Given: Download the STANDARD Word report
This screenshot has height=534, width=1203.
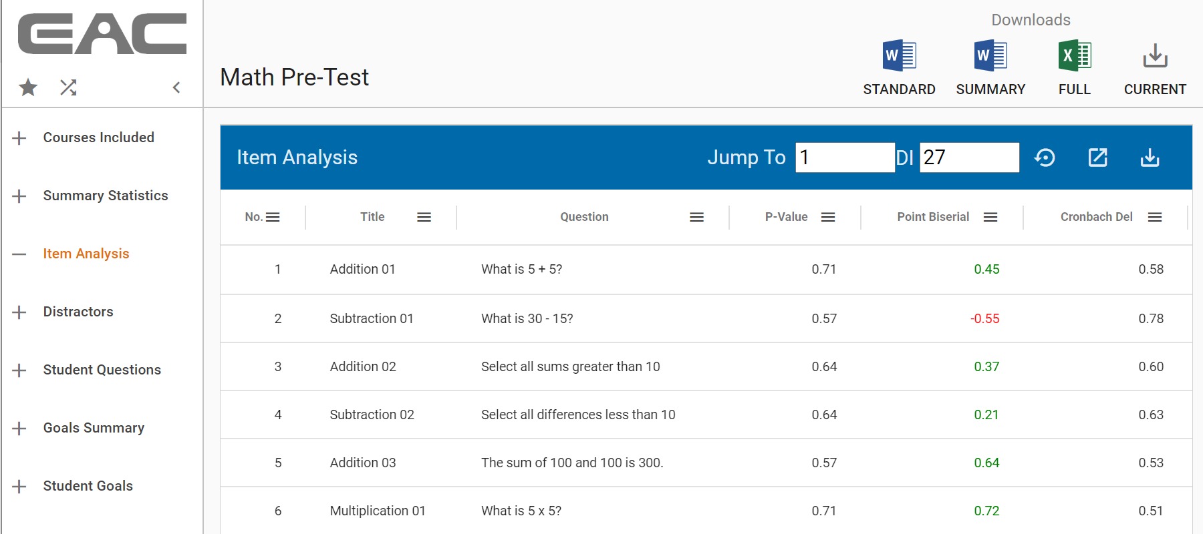Looking at the screenshot, I should [899, 56].
